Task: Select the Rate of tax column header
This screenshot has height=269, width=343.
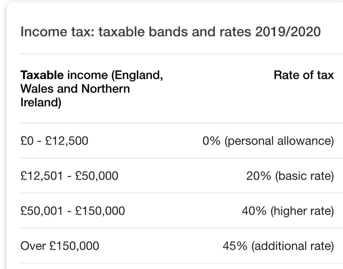Action: pyautogui.click(x=303, y=75)
